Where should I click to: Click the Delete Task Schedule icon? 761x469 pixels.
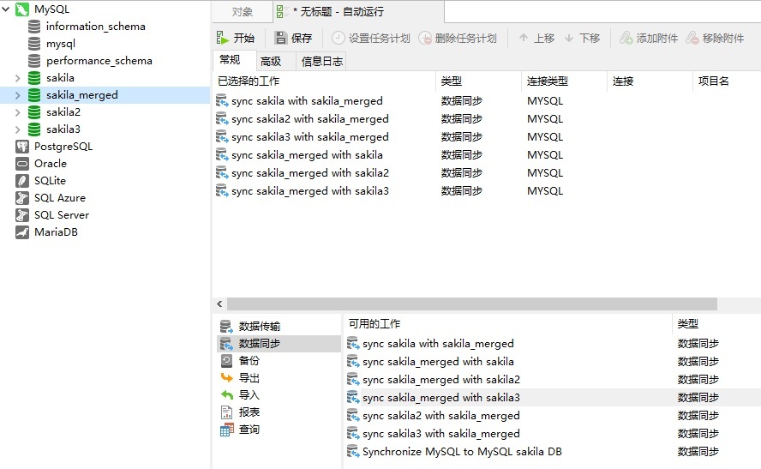[425, 38]
